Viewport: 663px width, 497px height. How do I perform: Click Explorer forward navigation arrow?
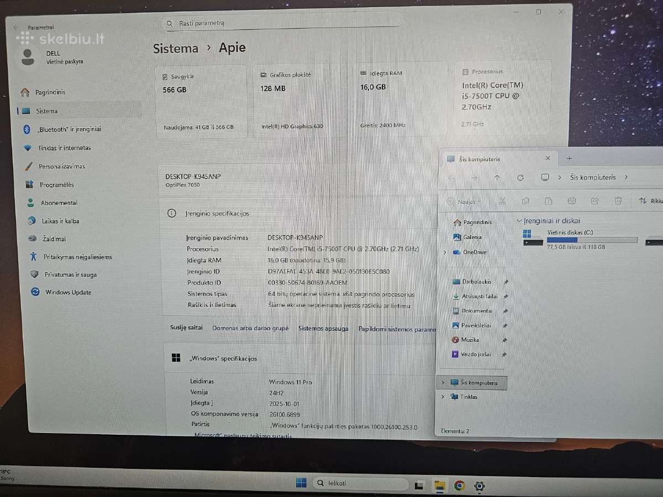point(474,178)
